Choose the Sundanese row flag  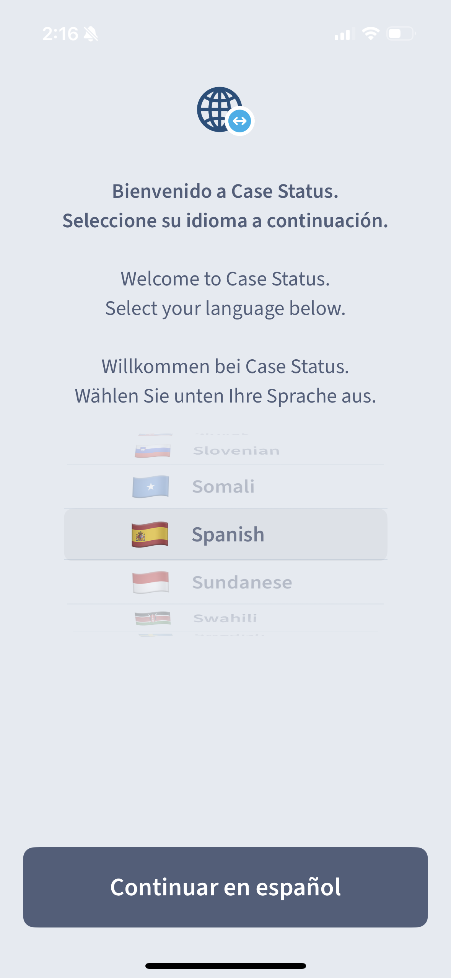click(150, 582)
